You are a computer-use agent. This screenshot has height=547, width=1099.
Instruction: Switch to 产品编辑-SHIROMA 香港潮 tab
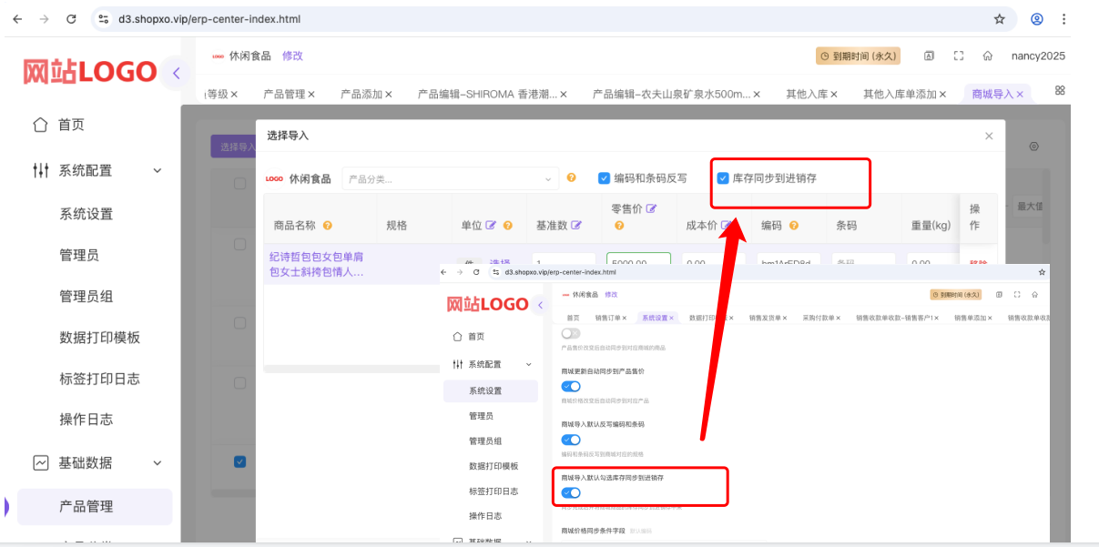pos(487,94)
